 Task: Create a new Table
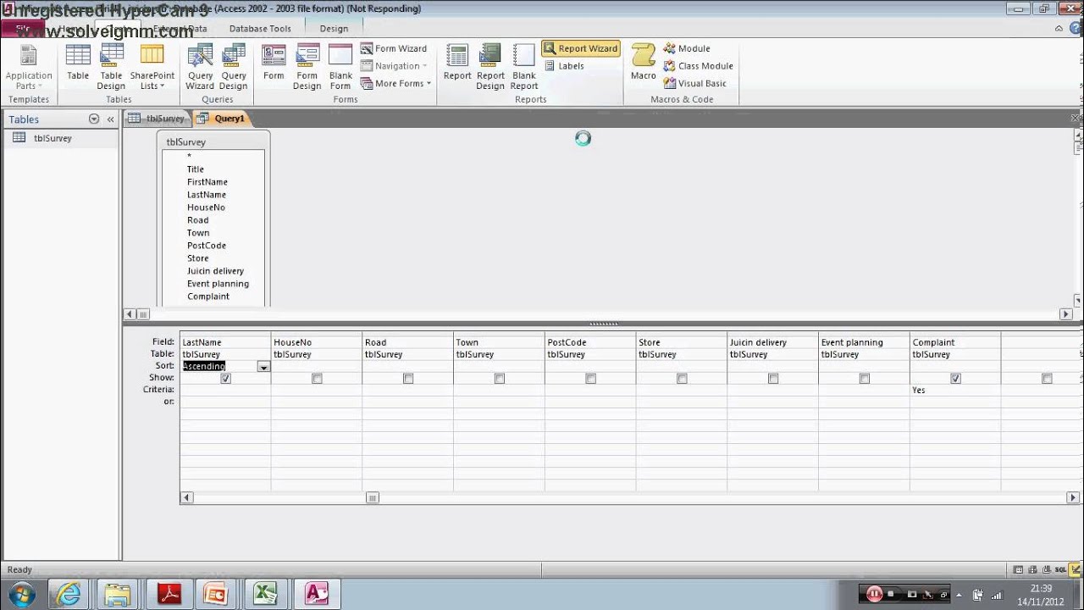click(78, 64)
